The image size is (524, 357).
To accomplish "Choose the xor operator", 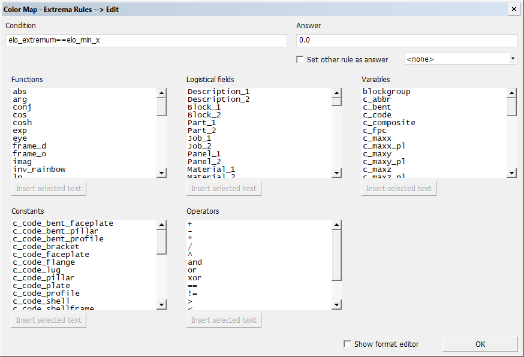I will click(x=194, y=278).
